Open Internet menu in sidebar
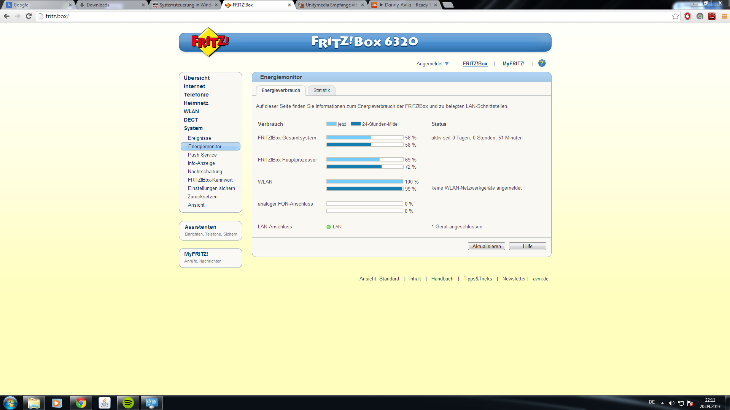Image resolution: width=730 pixels, height=410 pixels. 194,86
